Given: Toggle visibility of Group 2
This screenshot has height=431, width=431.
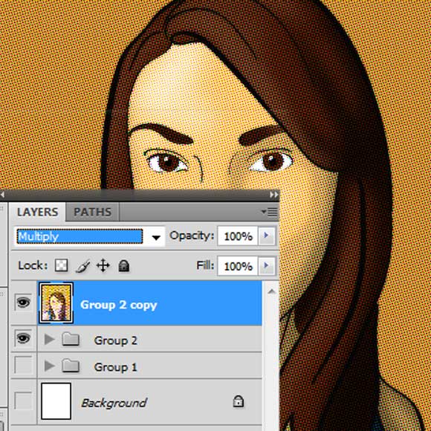Looking at the screenshot, I should coord(23,338).
